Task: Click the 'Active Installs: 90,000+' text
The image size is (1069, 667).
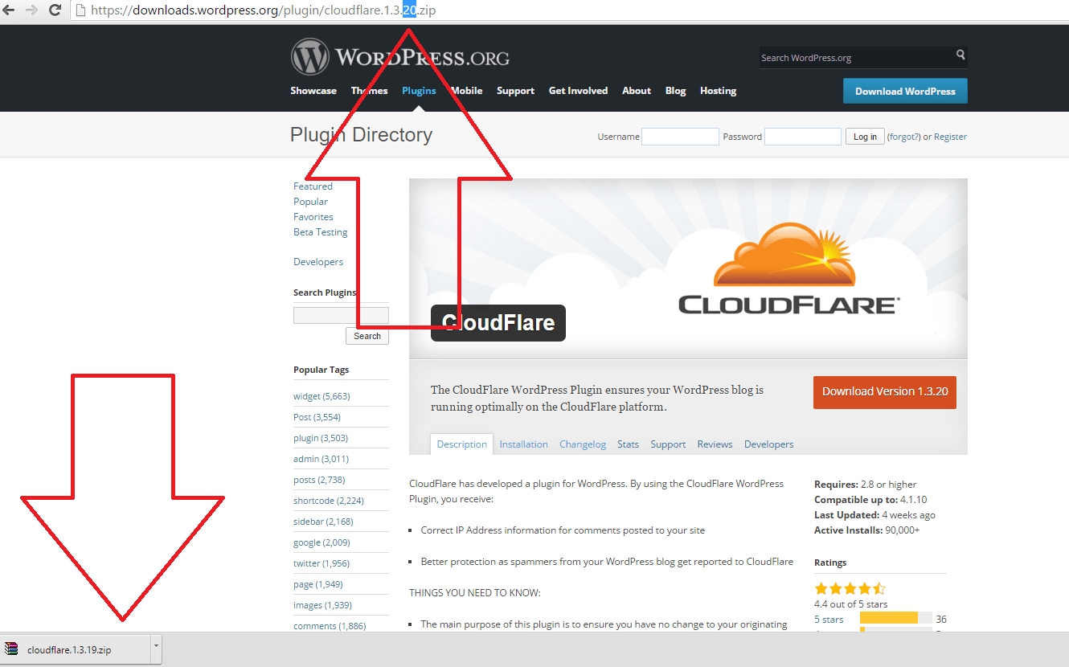Action: (866, 530)
